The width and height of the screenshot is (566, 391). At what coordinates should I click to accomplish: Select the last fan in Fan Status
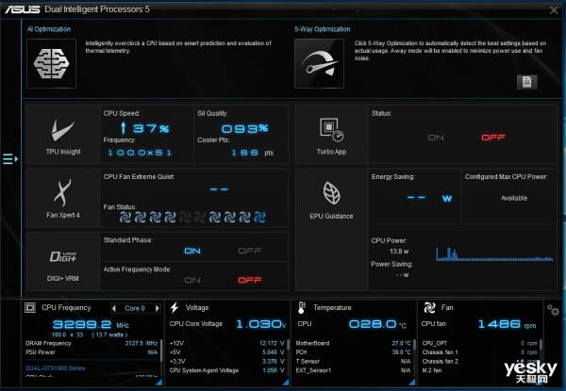pos(259,217)
